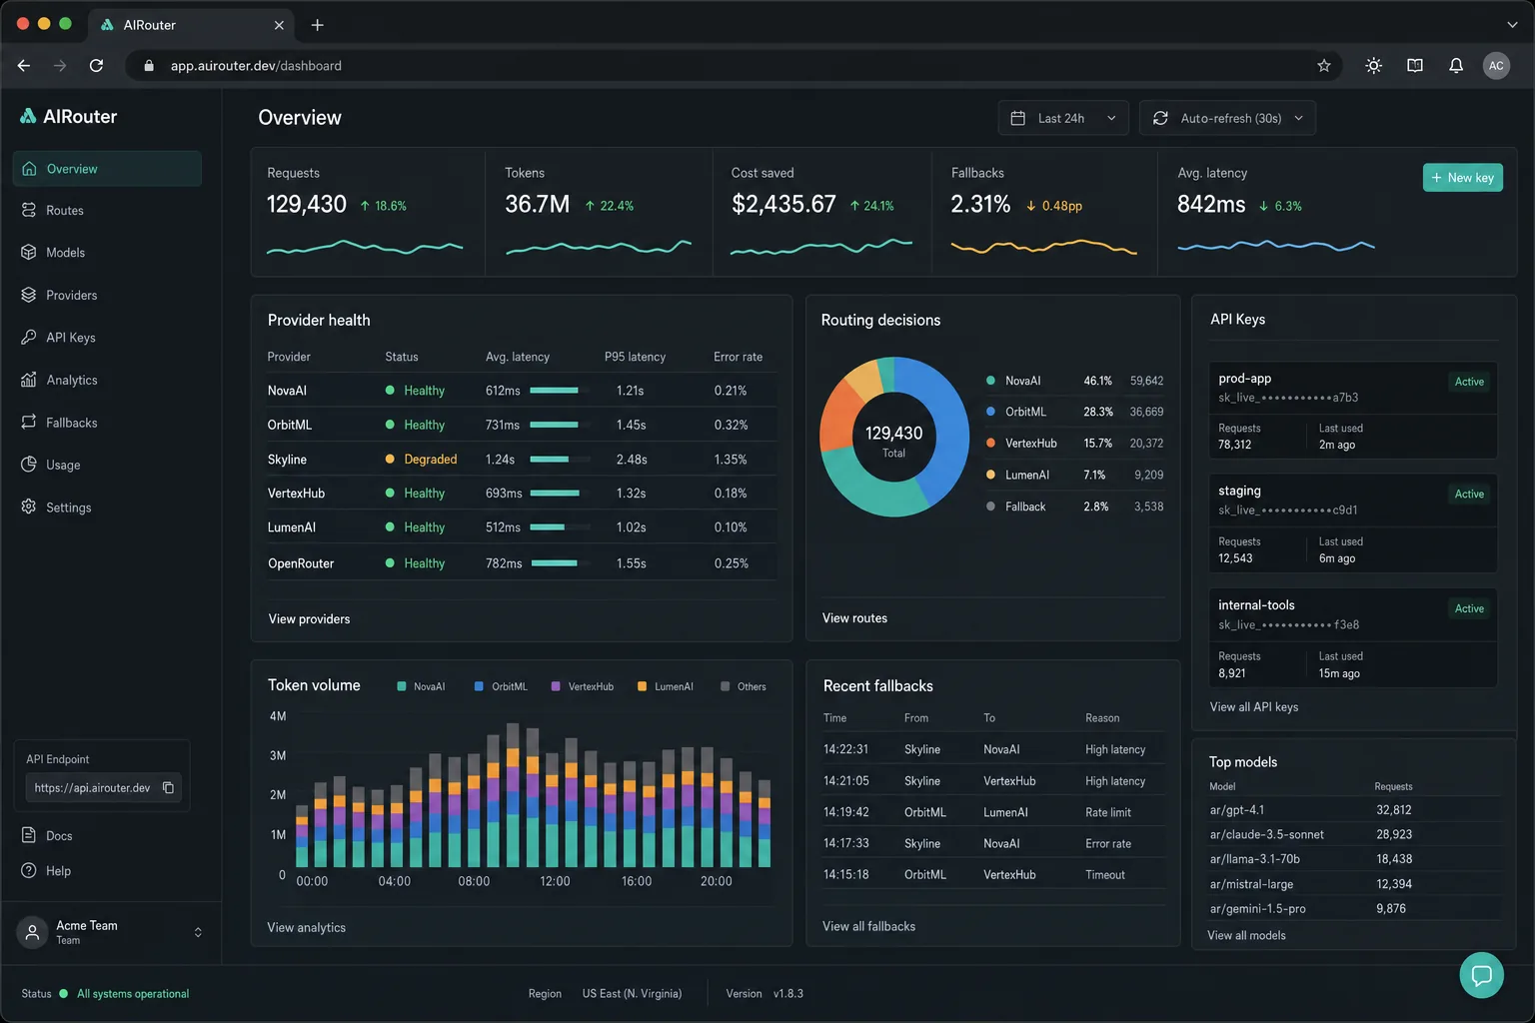Screen dimensions: 1535x1023
Task: Toggle VertexHub series in Token volume legend
Action: pos(583,686)
